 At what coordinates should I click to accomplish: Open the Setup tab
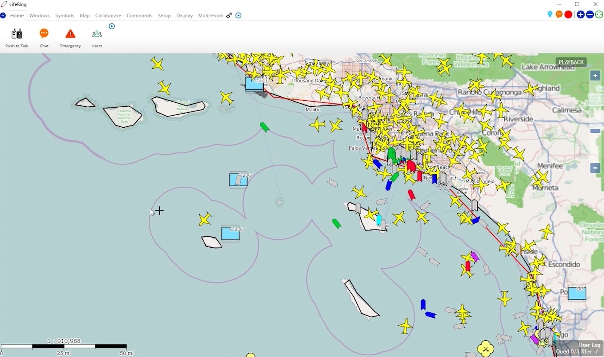[164, 15]
